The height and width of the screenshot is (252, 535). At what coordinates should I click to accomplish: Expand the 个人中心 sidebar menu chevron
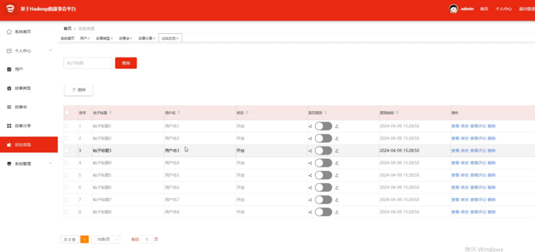tap(50, 50)
